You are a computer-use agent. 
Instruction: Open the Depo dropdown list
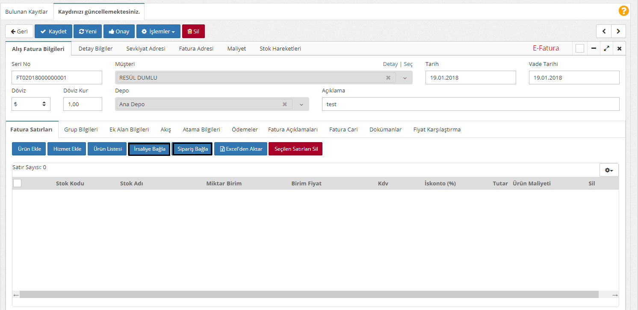click(301, 104)
